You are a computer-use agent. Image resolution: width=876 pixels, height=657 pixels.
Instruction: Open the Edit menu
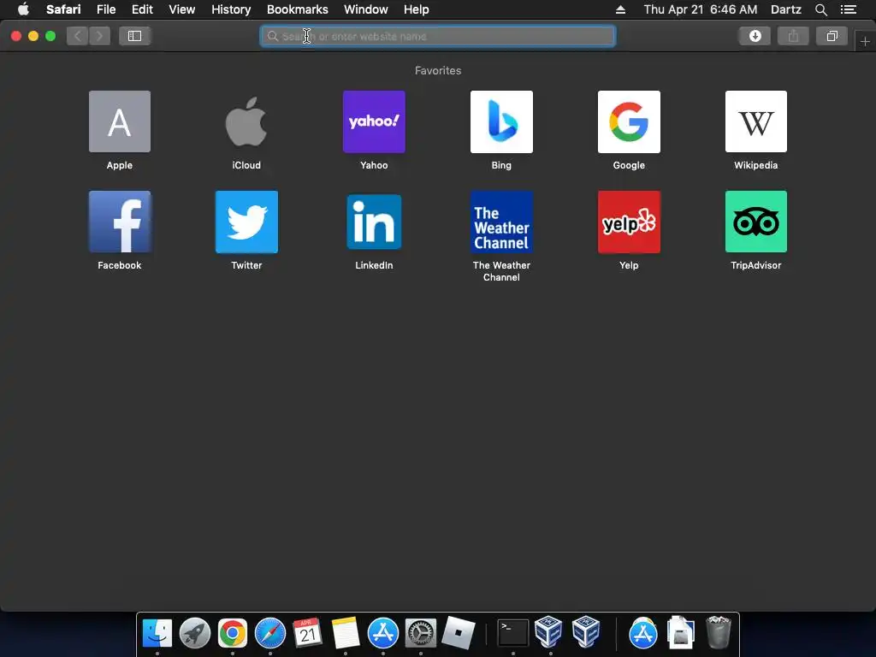point(142,9)
